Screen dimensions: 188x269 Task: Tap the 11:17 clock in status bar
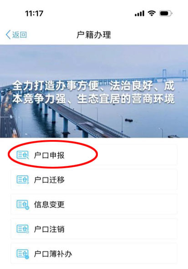(34, 13)
